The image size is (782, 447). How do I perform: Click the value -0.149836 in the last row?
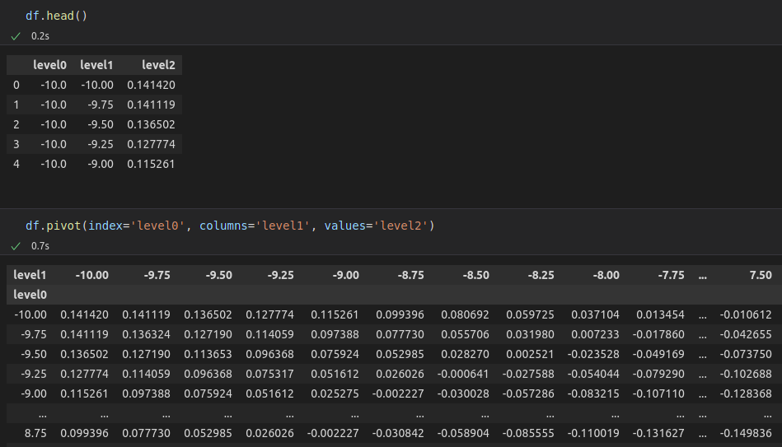click(x=745, y=433)
